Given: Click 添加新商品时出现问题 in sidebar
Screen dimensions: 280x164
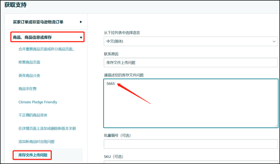Looking at the screenshot, I should pyautogui.click(x=36, y=142).
